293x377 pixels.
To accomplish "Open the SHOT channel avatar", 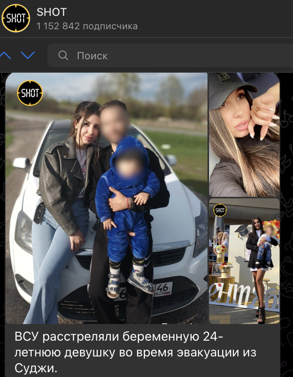I will tap(16, 18).
